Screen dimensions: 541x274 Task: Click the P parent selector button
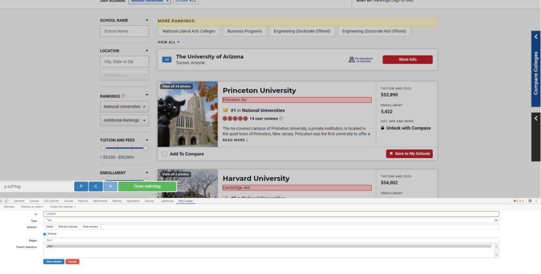[x=81, y=186]
